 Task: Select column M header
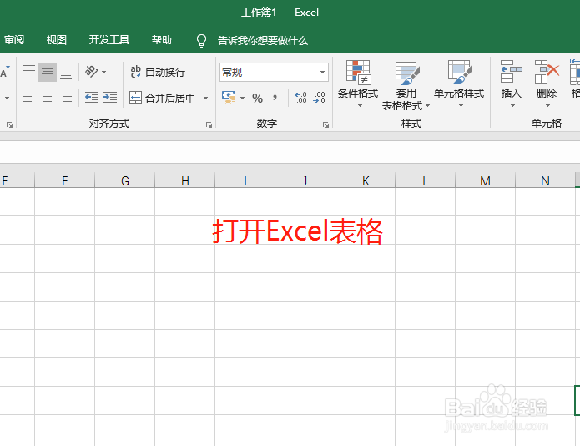[486, 180]
